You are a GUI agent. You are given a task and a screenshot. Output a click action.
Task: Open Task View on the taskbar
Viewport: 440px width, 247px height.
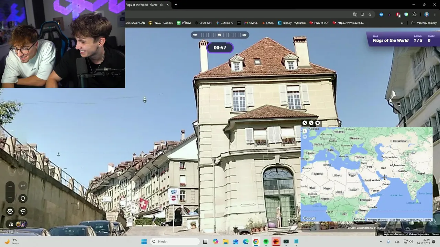pos(205,242)
